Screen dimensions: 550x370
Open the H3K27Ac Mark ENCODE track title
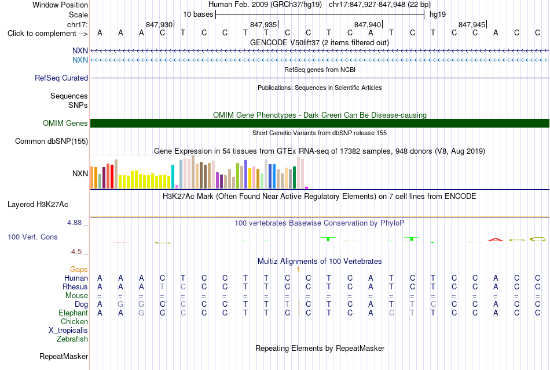320,197
